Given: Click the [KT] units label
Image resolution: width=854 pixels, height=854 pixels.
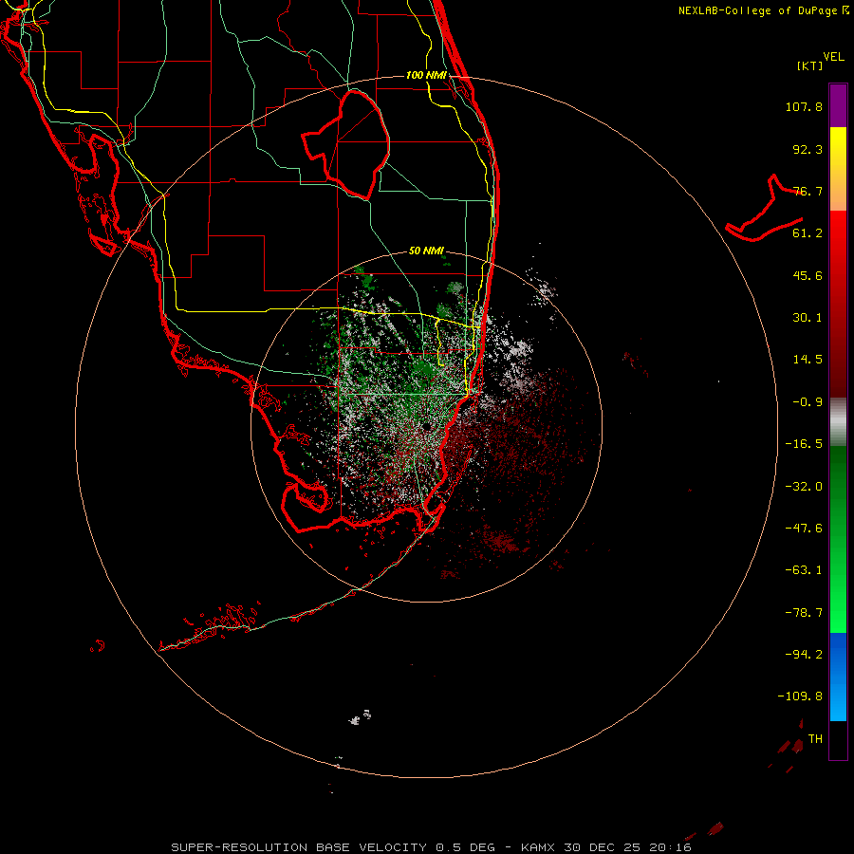Looking at the screenshot, I should coord(809,65).
